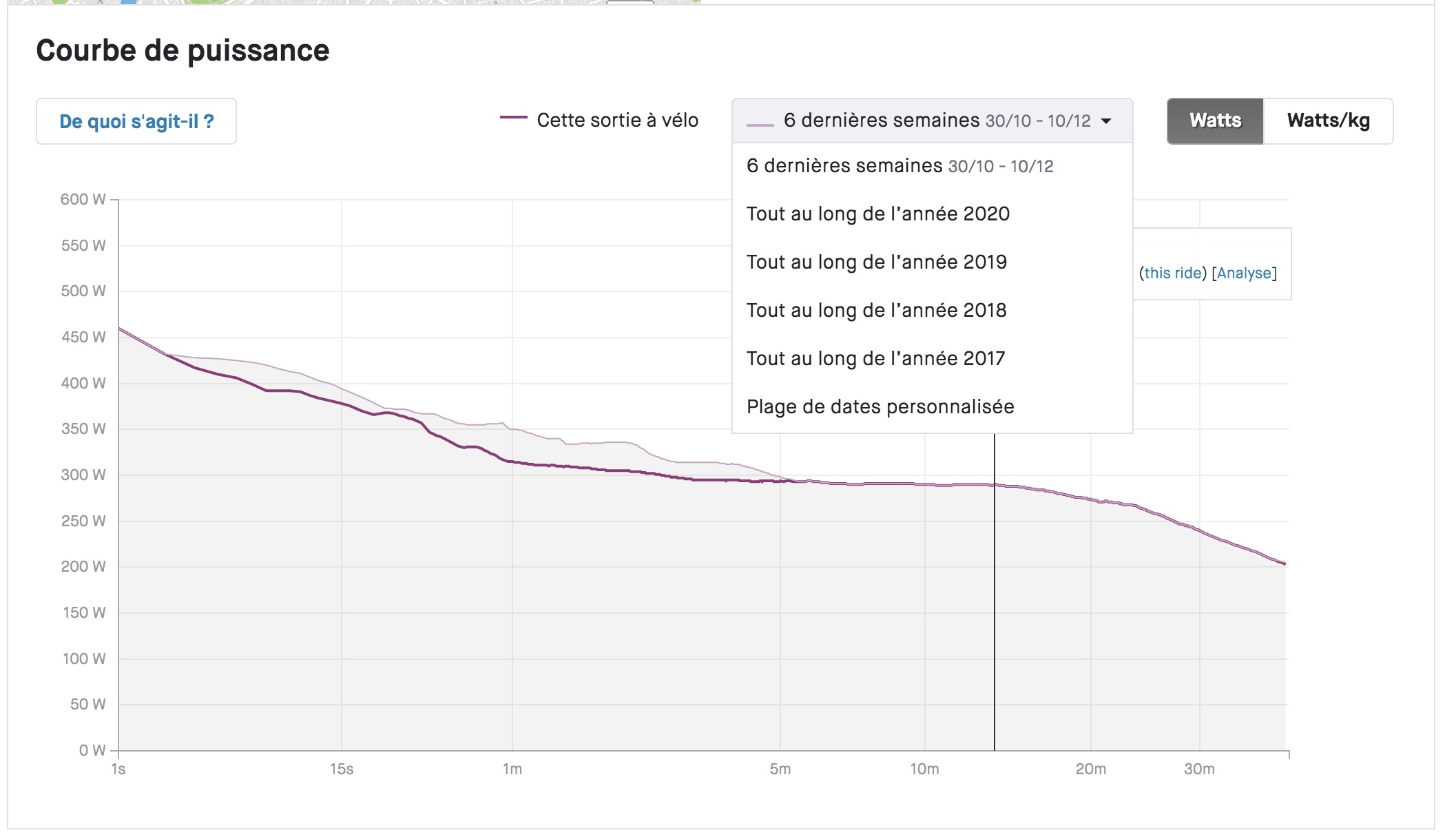Choose "6 dernières semaines" in the open list
1445x839 pixels.
900,166
